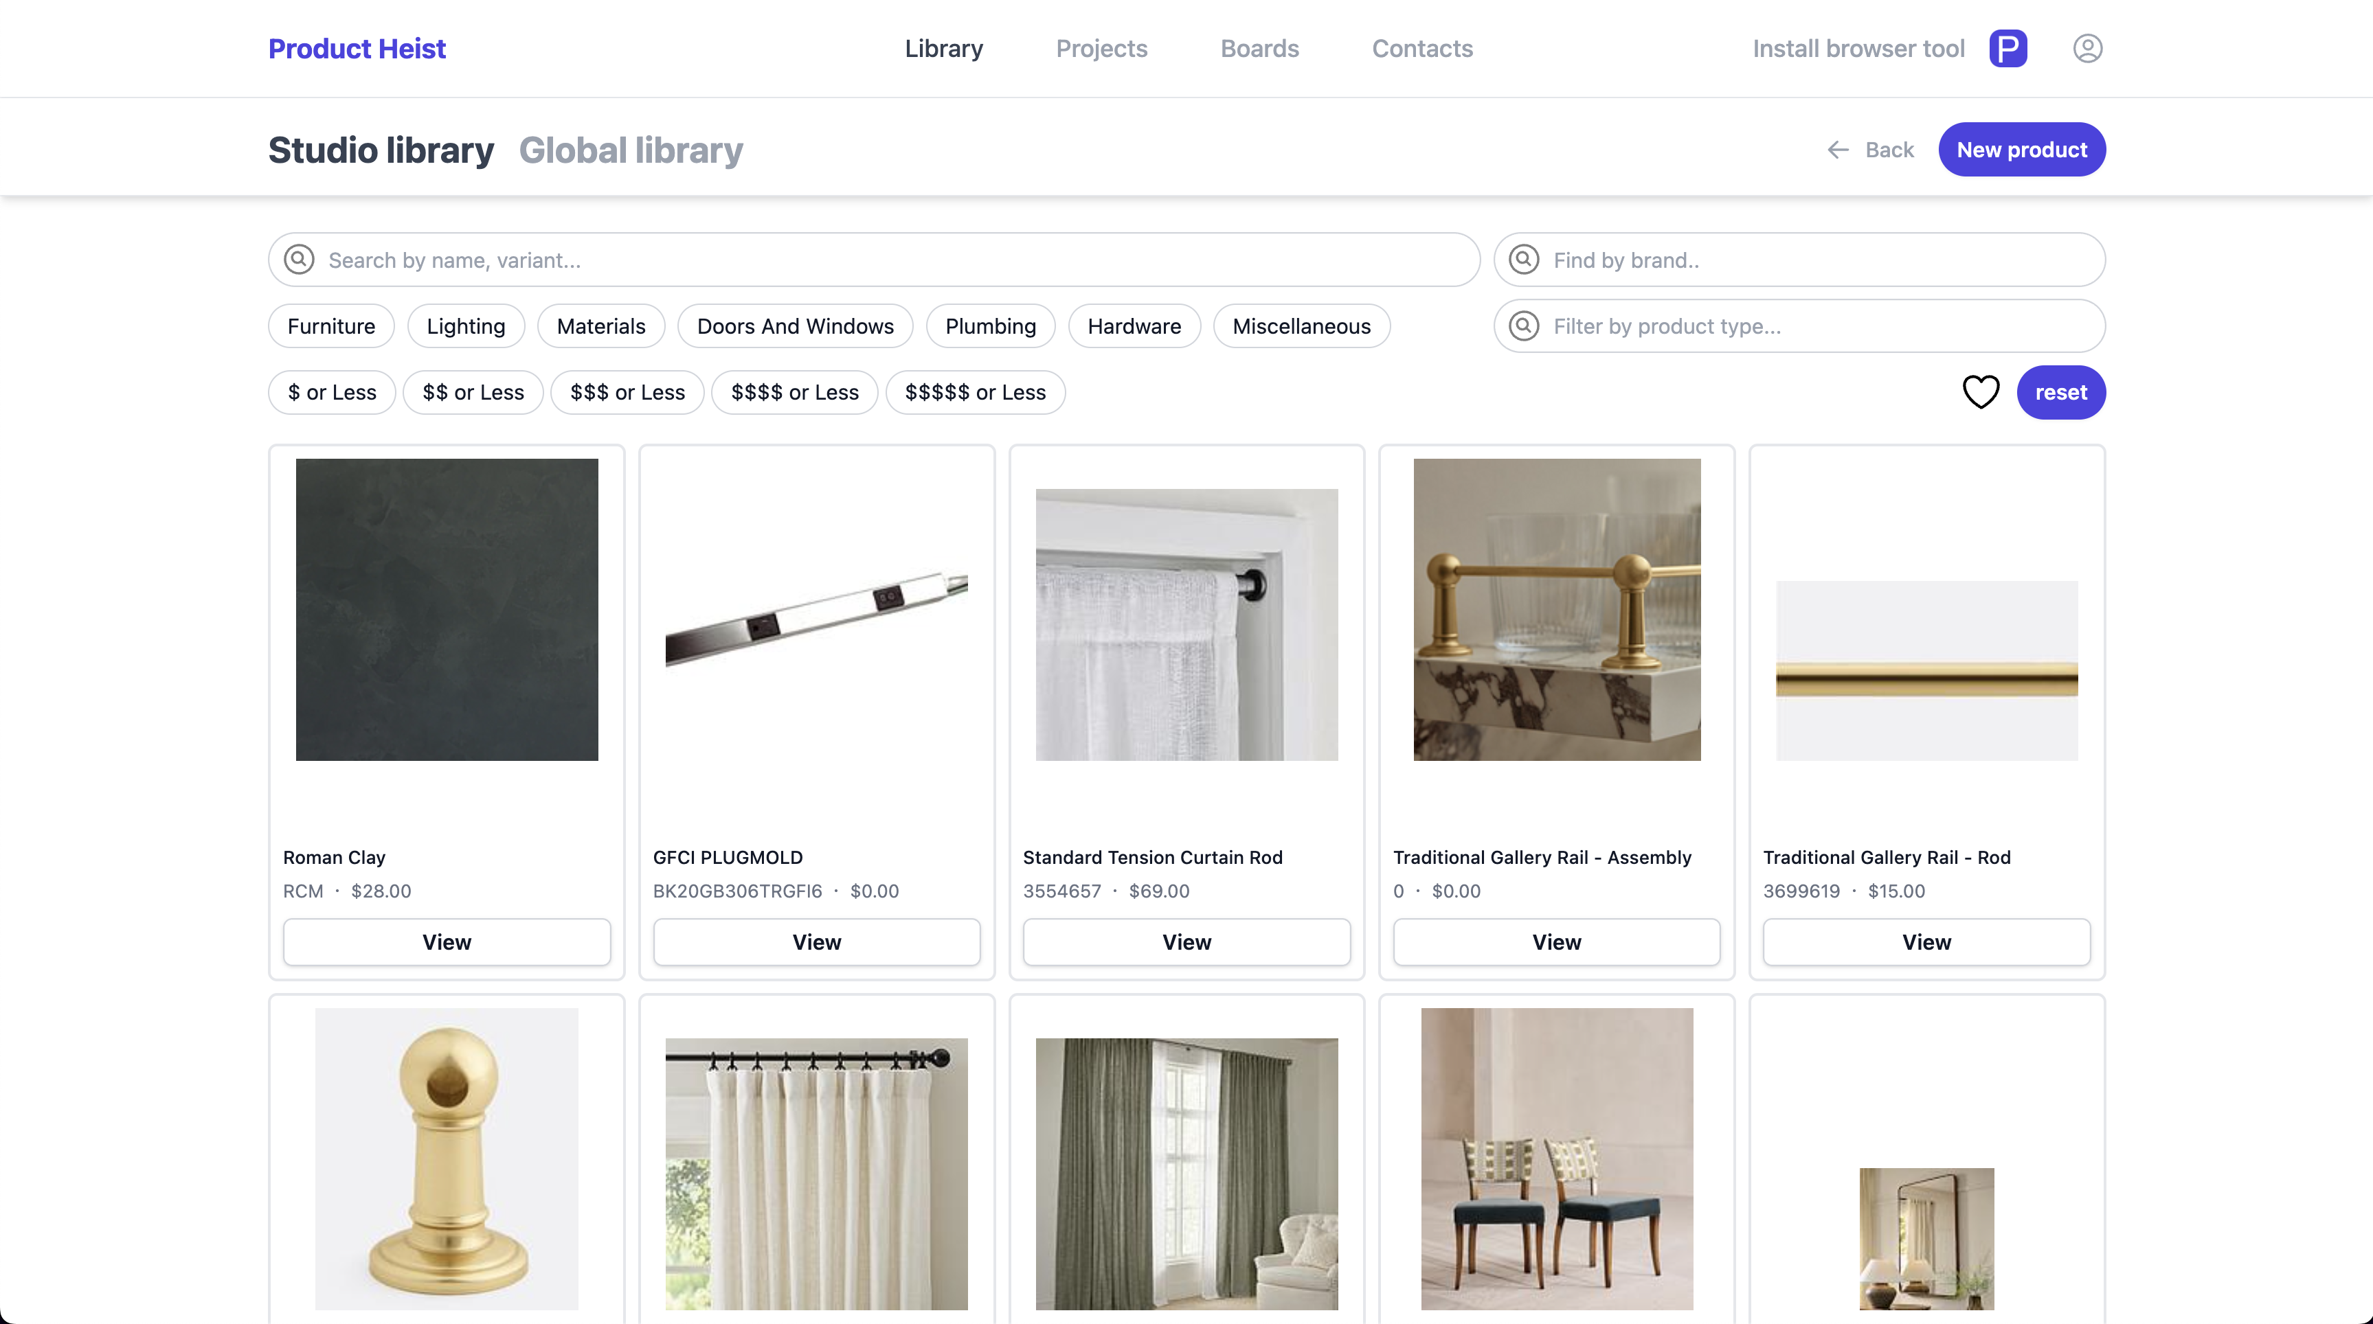The width and height of the screenshot is (2373, 1324).
Task: Click Traditional Gallery Rail - Assembly title
Action: pyautogui.click(x=1542, y=857)
